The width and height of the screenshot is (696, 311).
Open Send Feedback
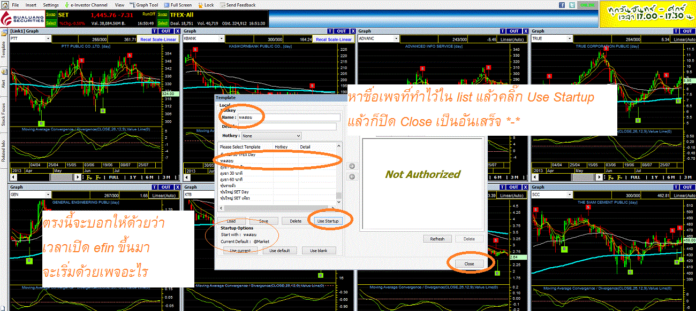pos(237,5)
